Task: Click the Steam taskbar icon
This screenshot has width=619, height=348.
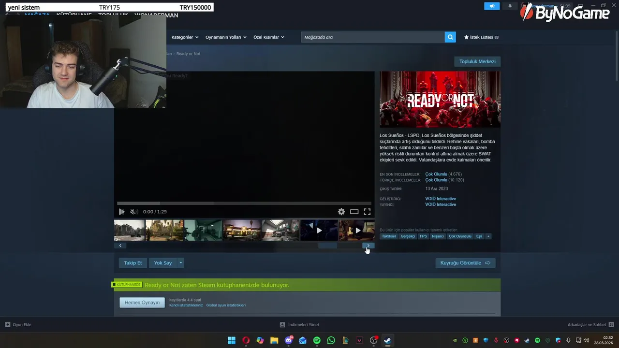Action: 387,340
